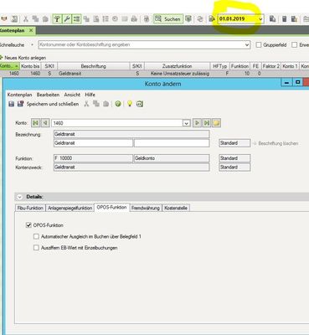The width and height of the screenshot is (309, 335).
Task: Toggle the funnel filter icon in the main toolbar
Action: click(x=57, y=18)
